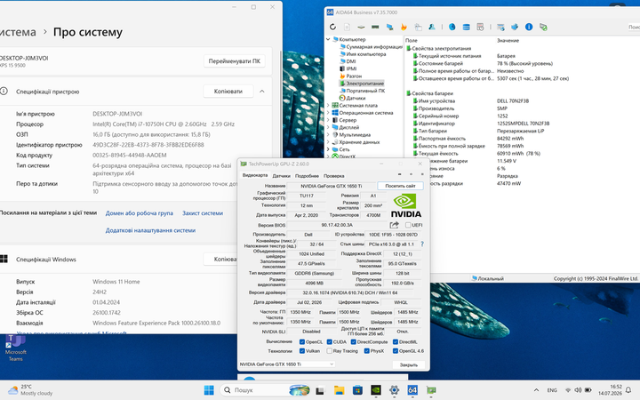Switch to the Подробнее tab in GPU-Z
This screenshot has height=400, width=640.
click(x=307, y=176)
